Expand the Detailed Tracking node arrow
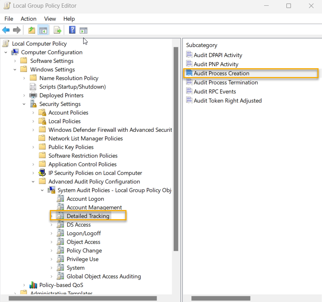This screenshot has height=302, width=322. click(52, 216)
